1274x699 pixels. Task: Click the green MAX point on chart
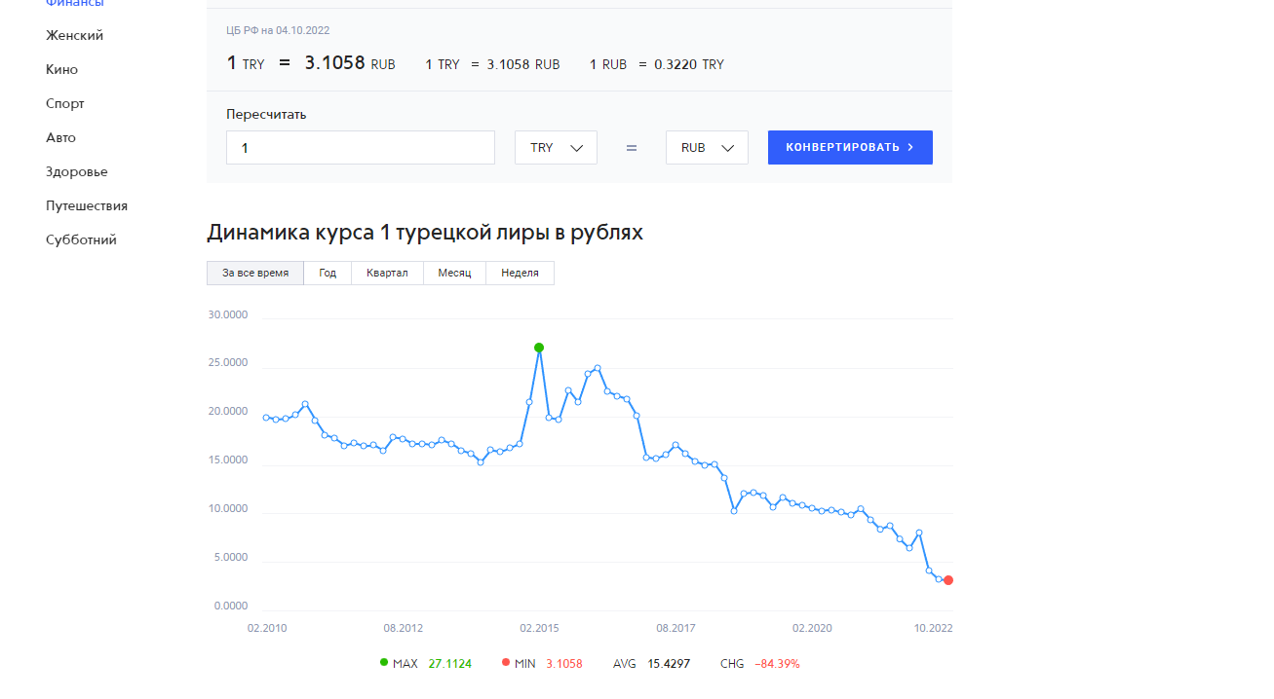(539, 348)
